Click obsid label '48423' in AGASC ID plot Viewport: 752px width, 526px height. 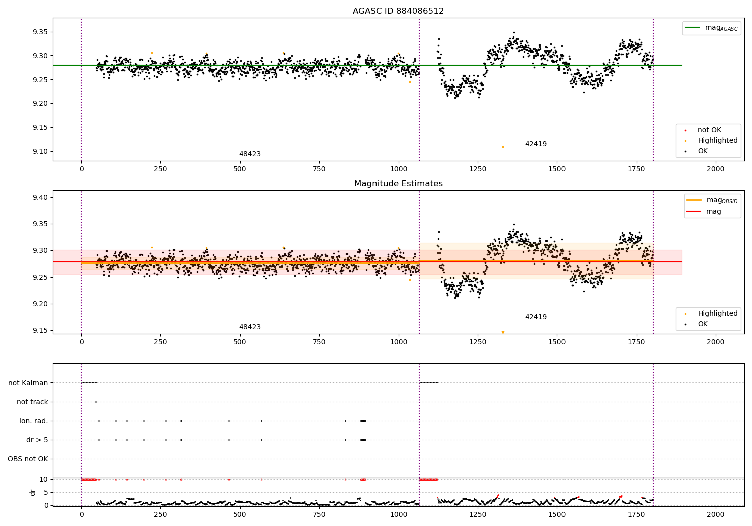point(250,154)
